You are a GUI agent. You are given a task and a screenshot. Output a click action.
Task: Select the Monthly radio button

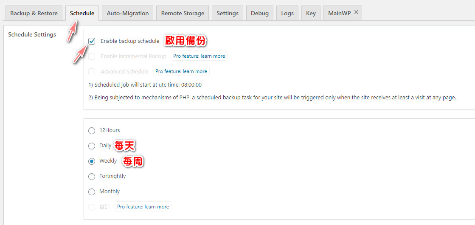tap(92, 192)
